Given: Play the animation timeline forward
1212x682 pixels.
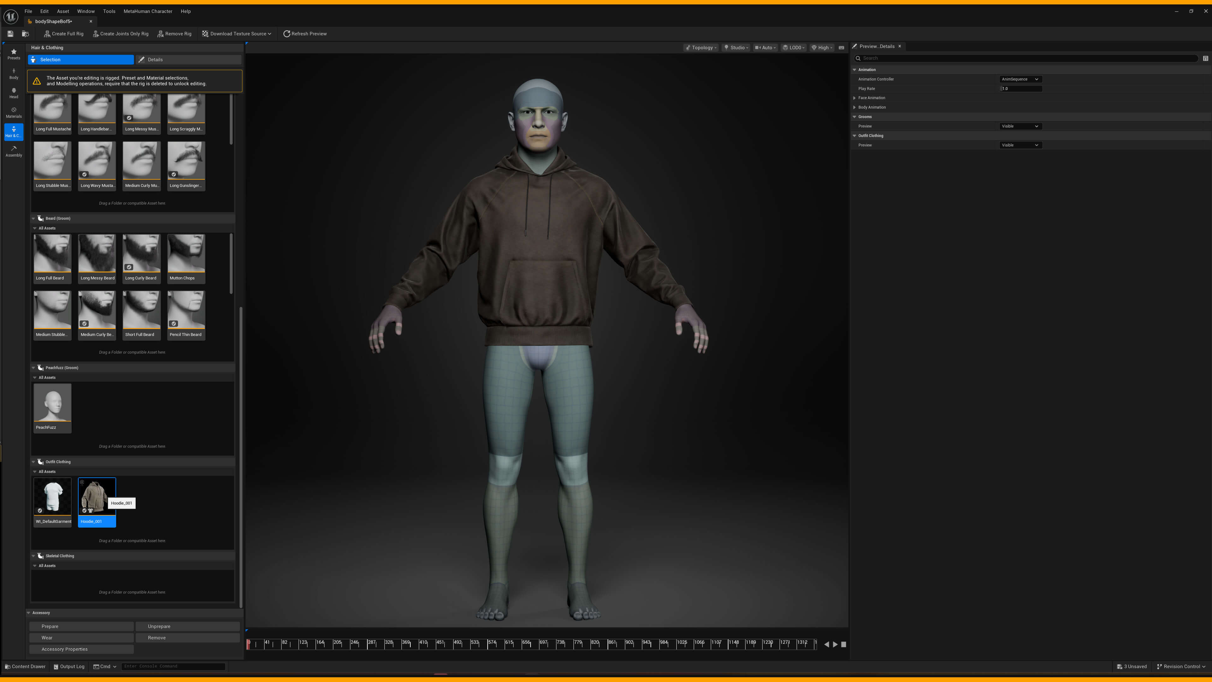Looking at the screenshot, I should tap(835, 644).
